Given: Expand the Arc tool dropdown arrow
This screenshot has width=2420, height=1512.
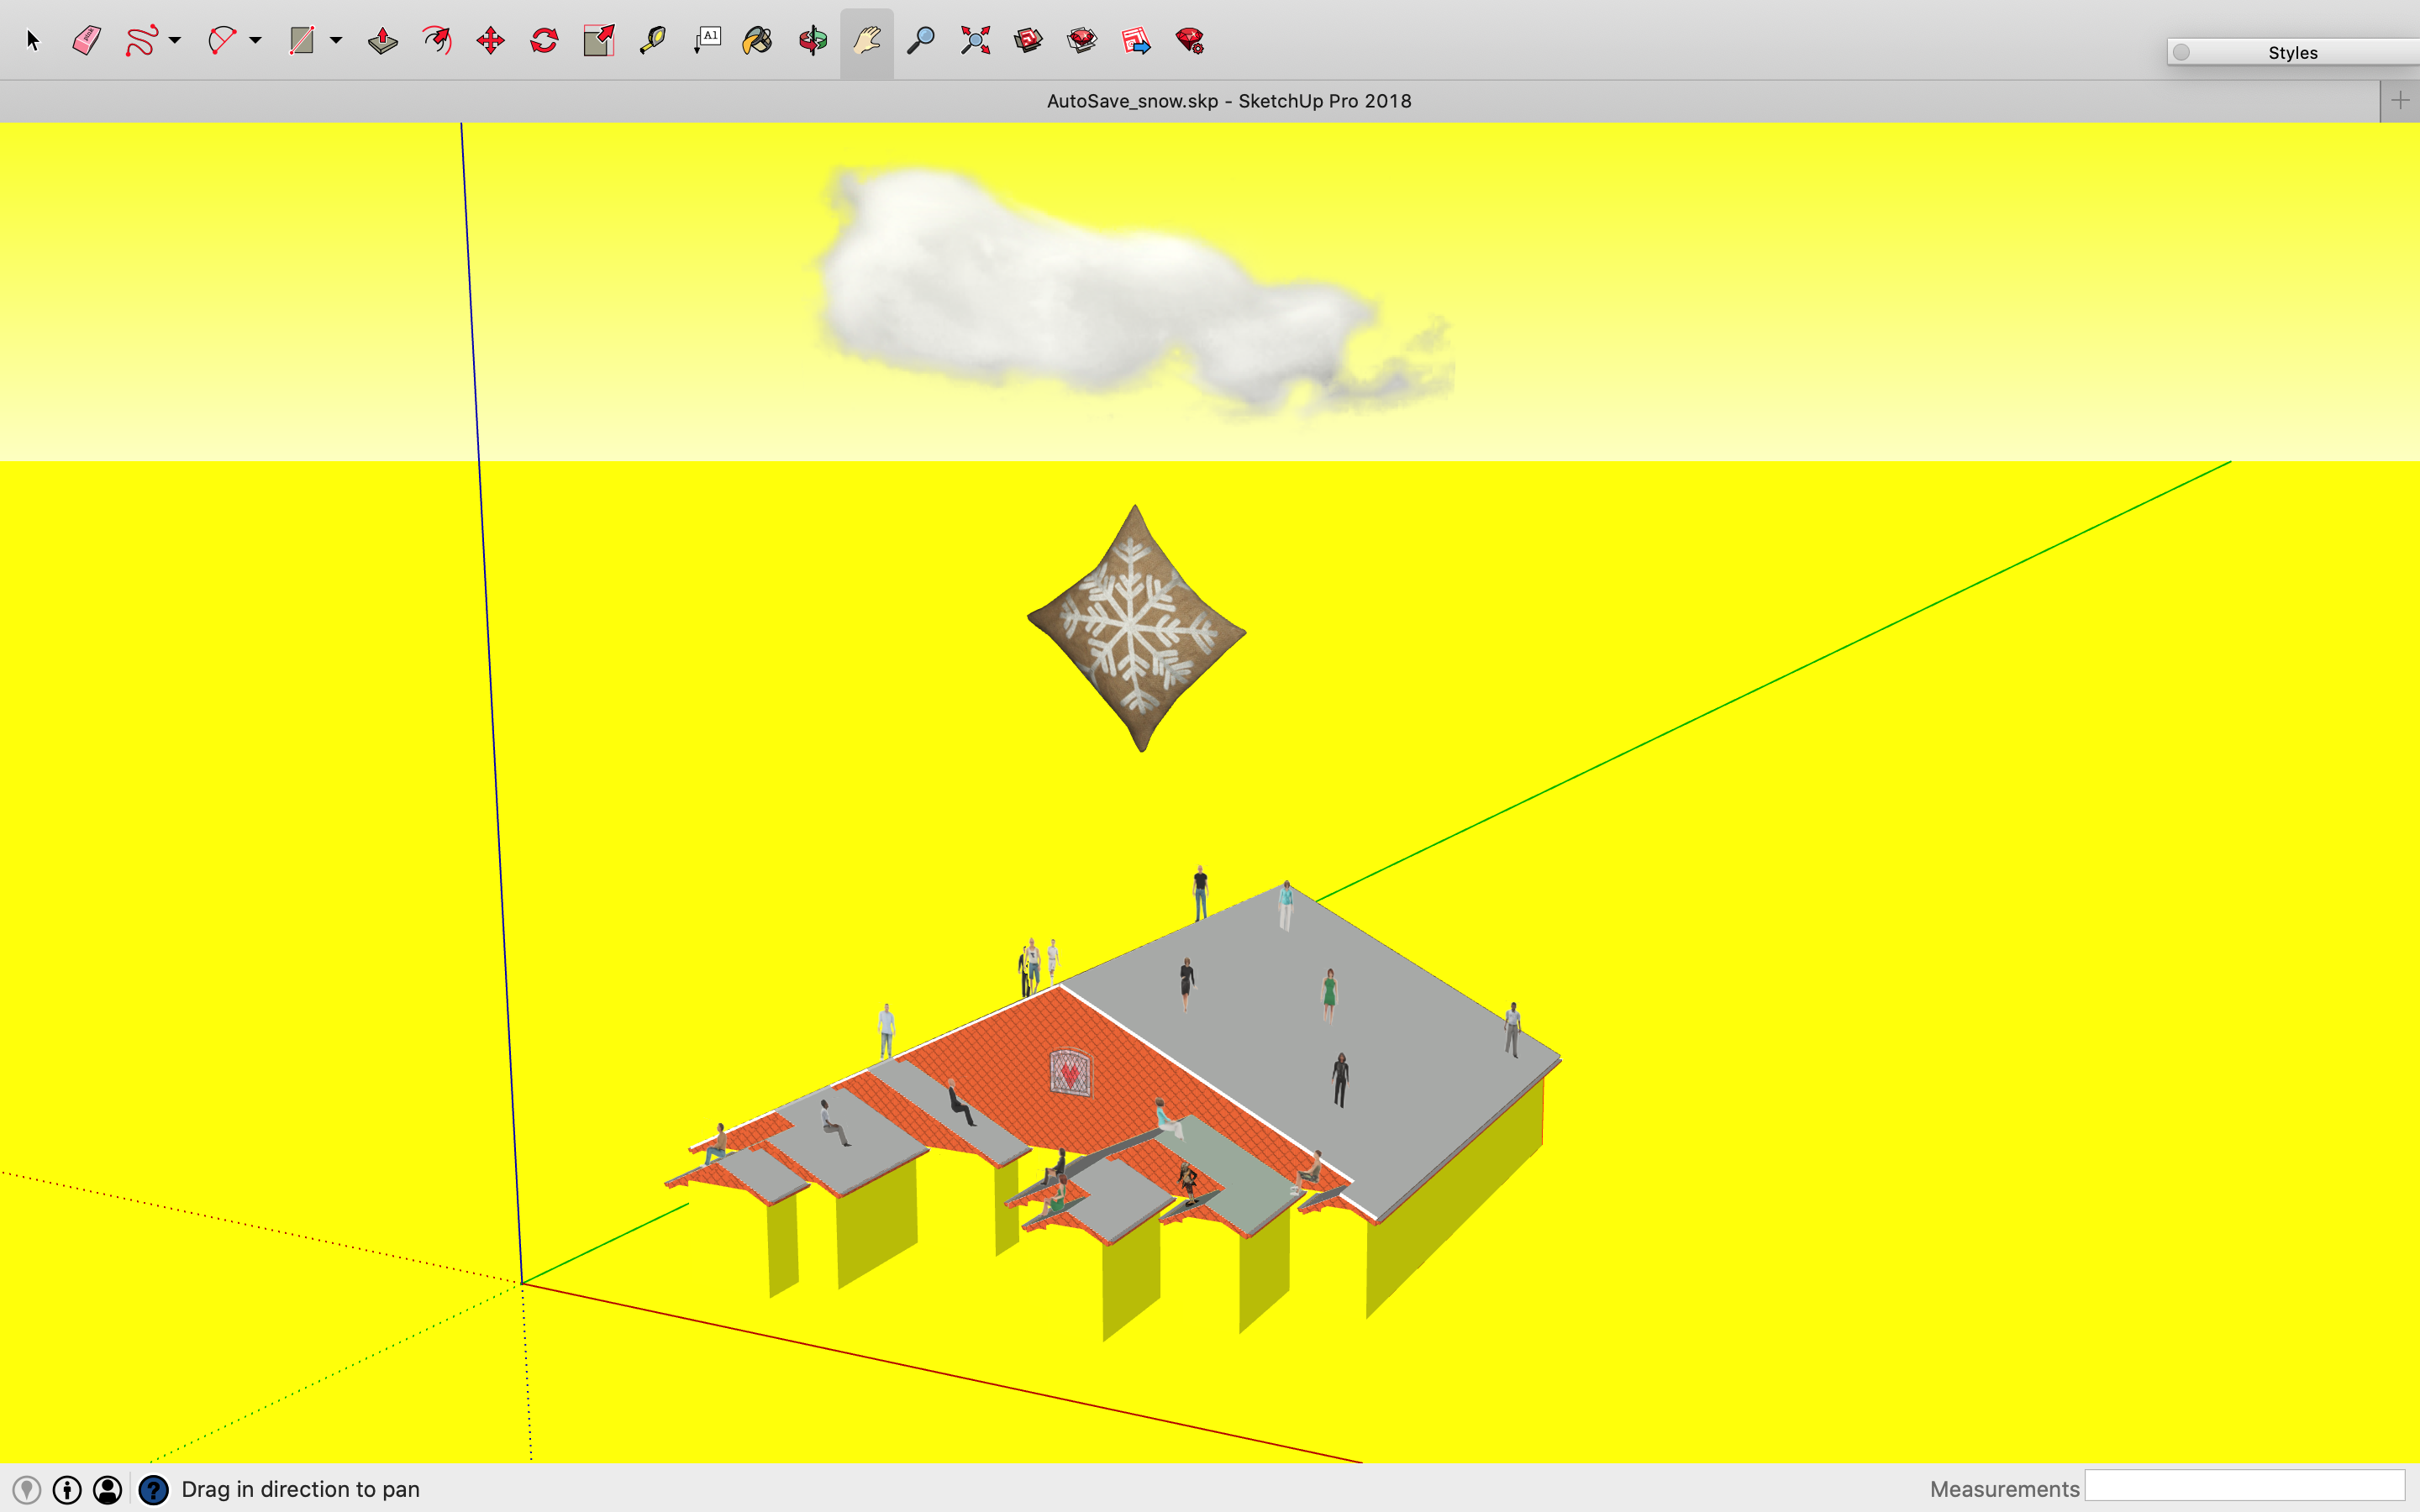Looking at the screenshot, I should [x=256, y=41].
